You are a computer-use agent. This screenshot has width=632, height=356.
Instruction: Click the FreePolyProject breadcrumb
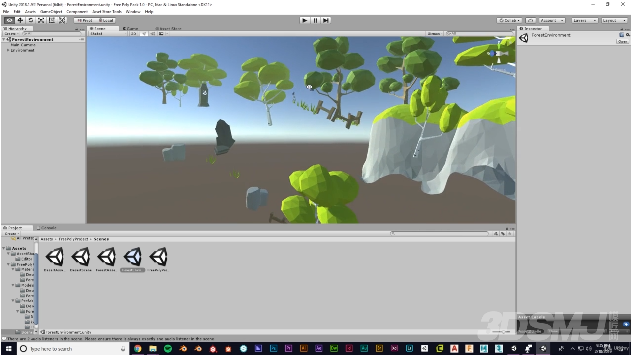click(73, 239)
